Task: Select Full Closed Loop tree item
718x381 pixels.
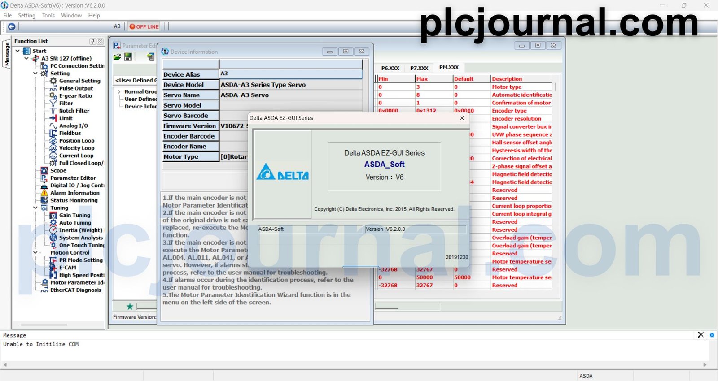Action: click(81, 163)
